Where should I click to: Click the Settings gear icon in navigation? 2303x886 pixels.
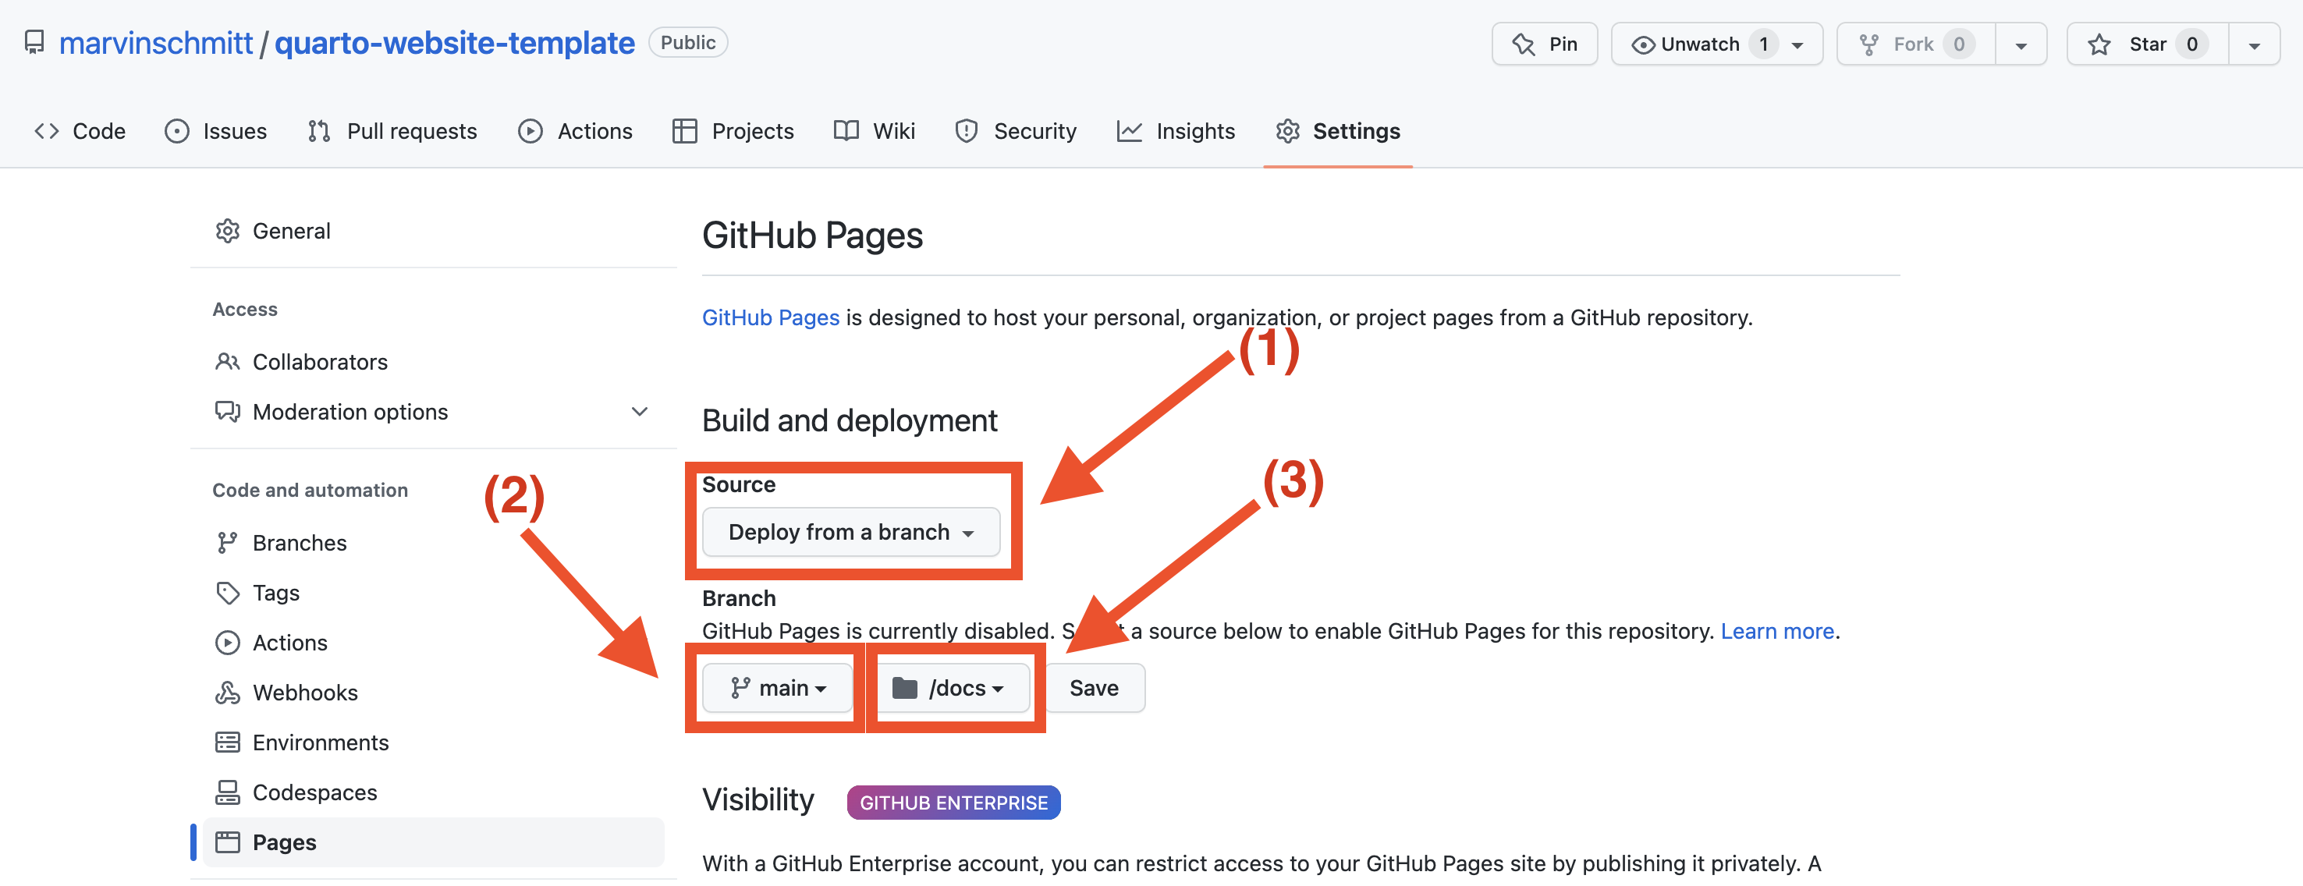coord(1287,132)
